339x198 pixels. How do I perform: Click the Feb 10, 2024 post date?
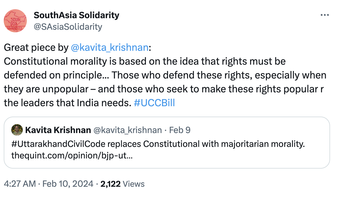(x=68, y=184)
